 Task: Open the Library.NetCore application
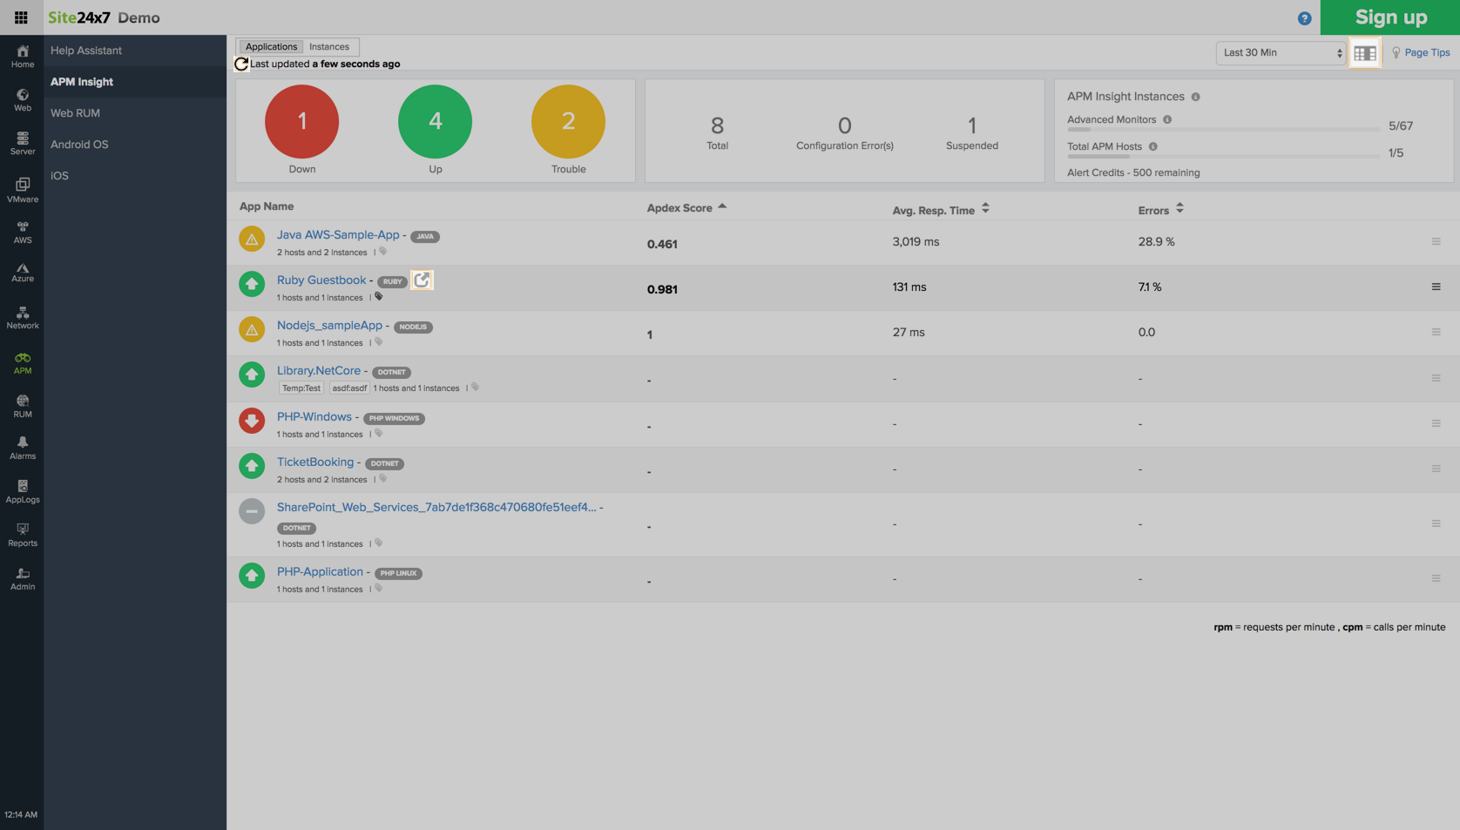319,370
